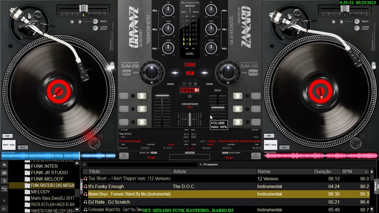Switch to the SAND BOX panel
The width and height of the screenshot is (379, 213).
(x=190, y=73)
